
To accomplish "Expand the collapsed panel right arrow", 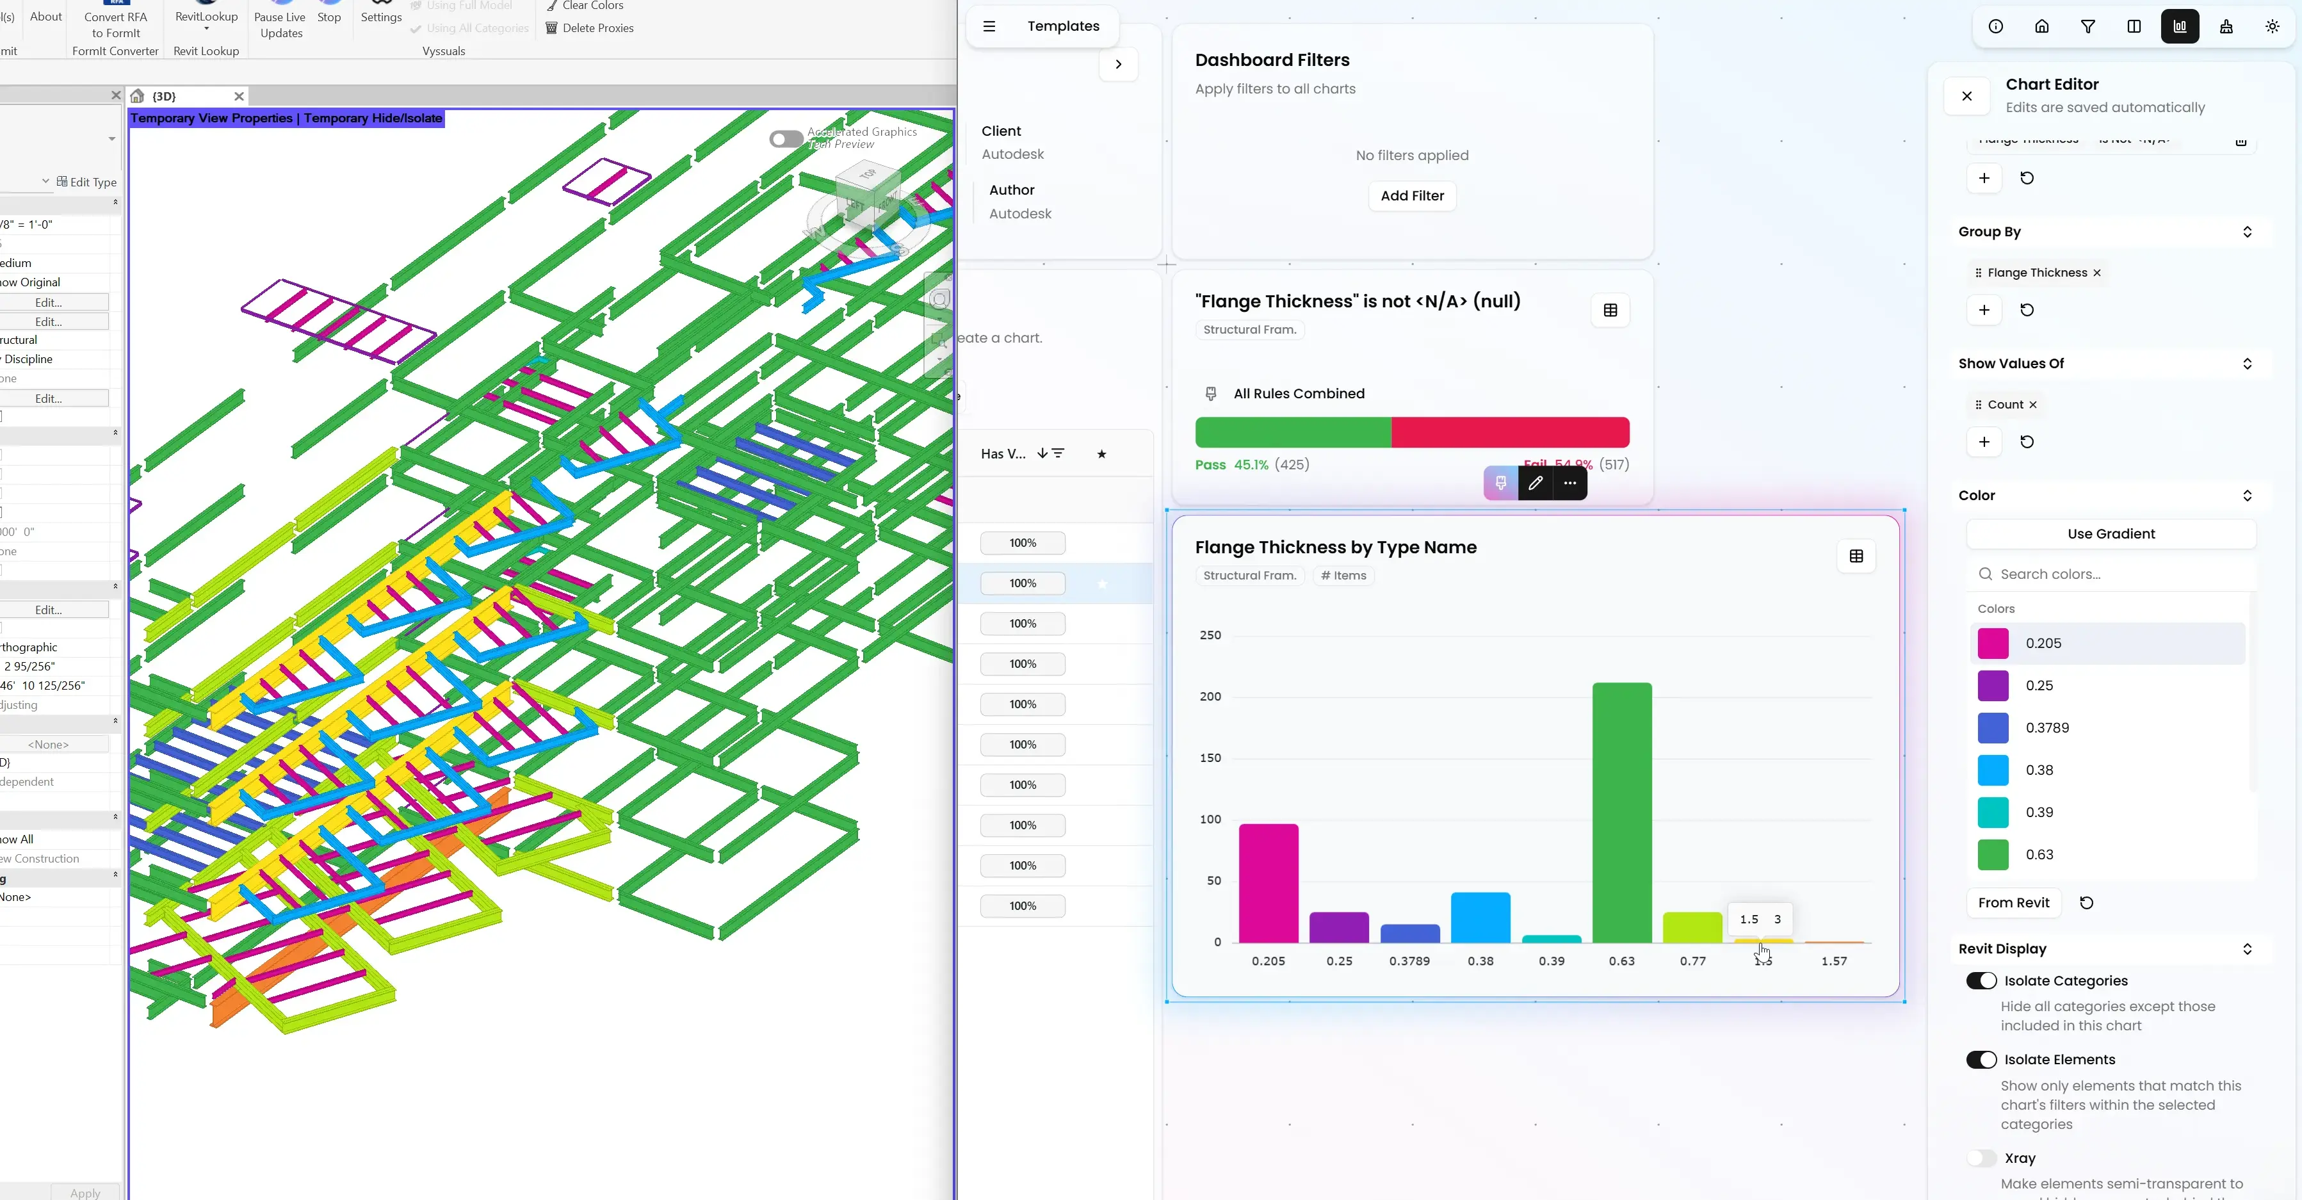I will (1118, 64).
